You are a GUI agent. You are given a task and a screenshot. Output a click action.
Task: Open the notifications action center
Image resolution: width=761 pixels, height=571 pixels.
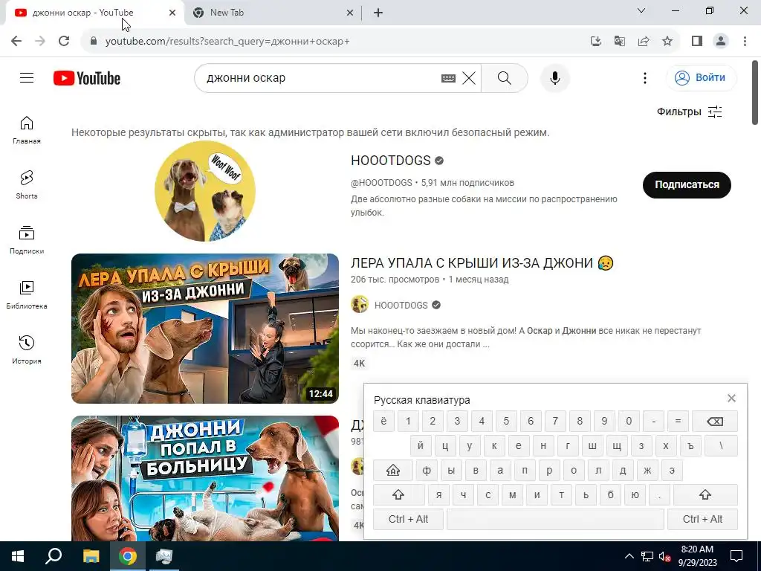736,556
